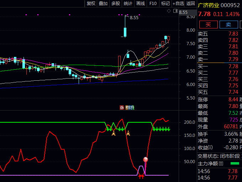The width and height of the screenshot is (242, 182).
Task: Click the 标记 mark button
Action: (x=165, y=4)
